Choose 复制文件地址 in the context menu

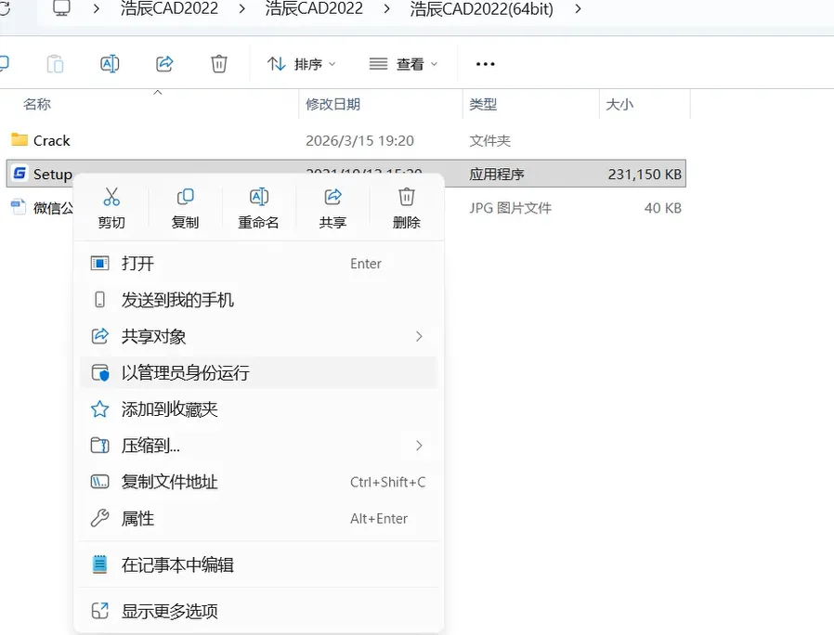pyautogui.click(x=258, y=482)
